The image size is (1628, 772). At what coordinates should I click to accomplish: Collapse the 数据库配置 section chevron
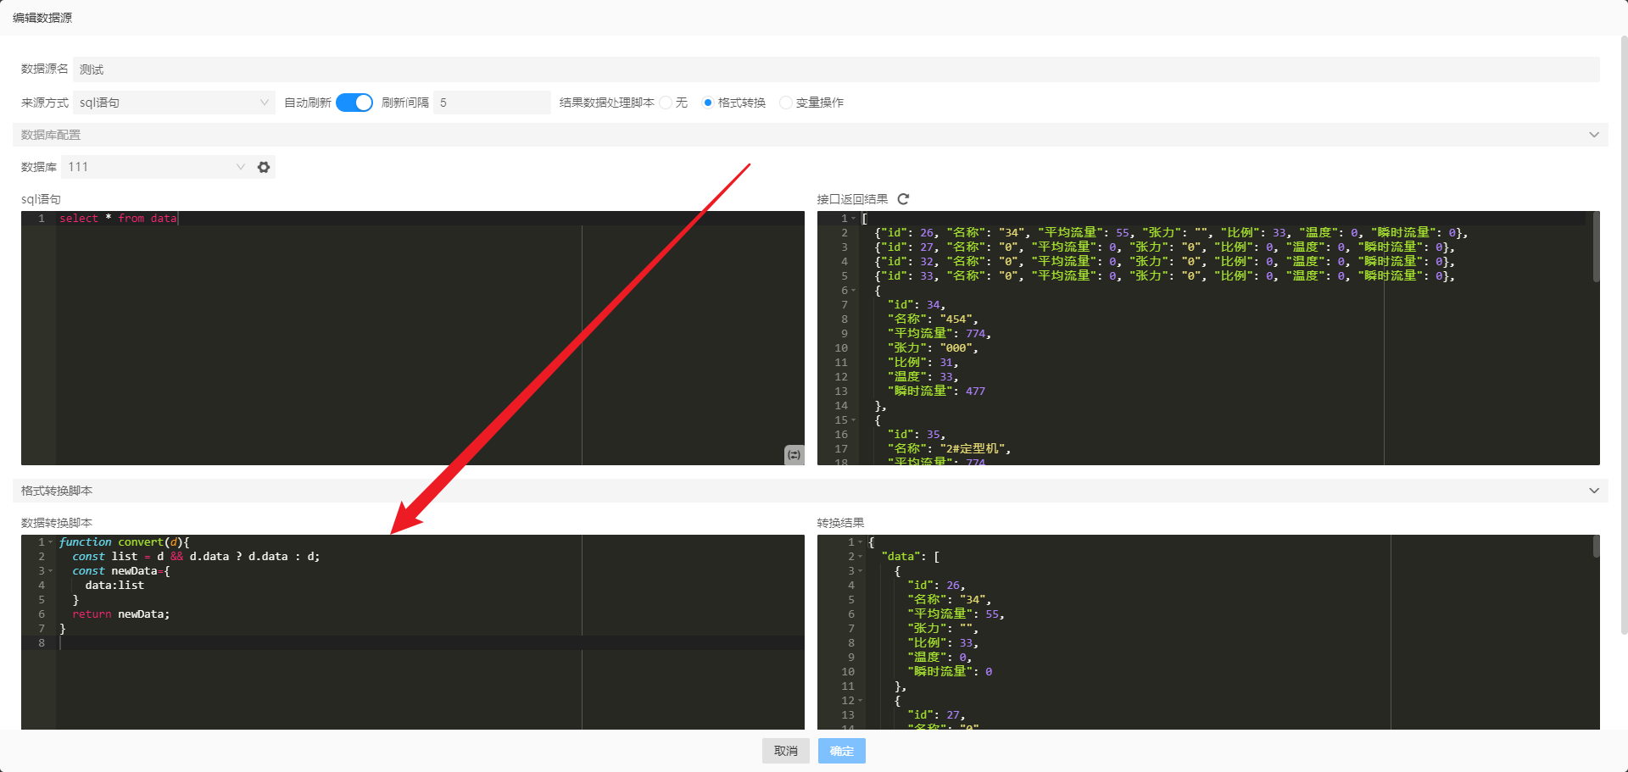(x=1594, y=135)
